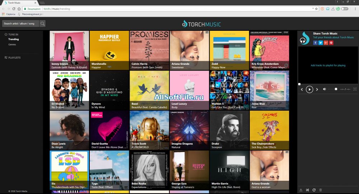Open the Trending section in the sidebar
The height and width of the screenshot is (194, 359).
(x=14, y=39)
